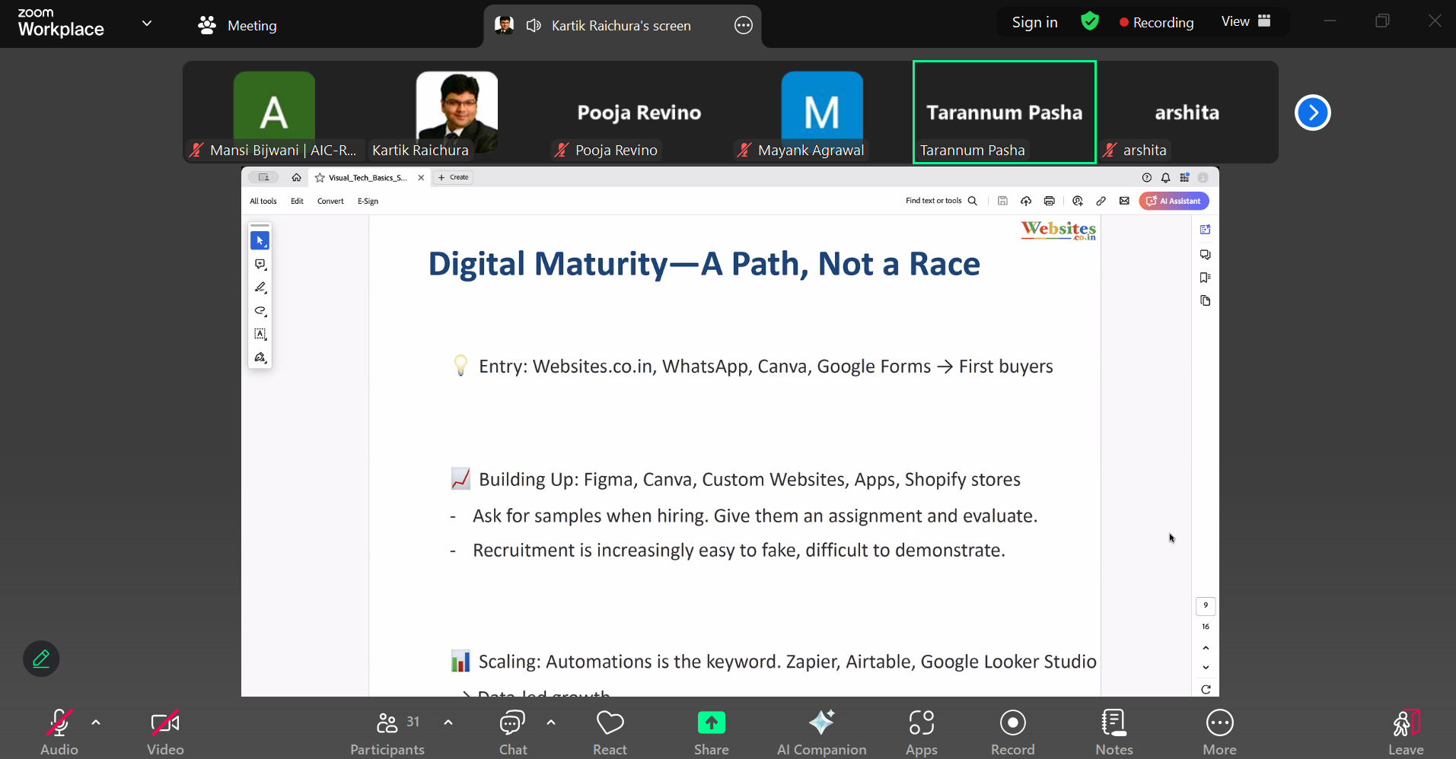Choose the text box tool
Viewport: 1456px width, 759px height.
260,334
